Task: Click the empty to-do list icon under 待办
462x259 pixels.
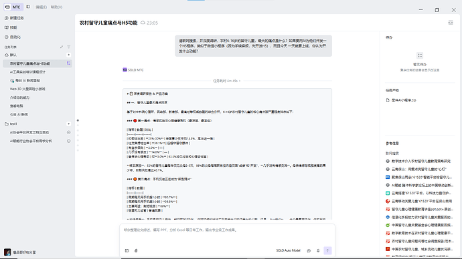Action: [420, 55]
